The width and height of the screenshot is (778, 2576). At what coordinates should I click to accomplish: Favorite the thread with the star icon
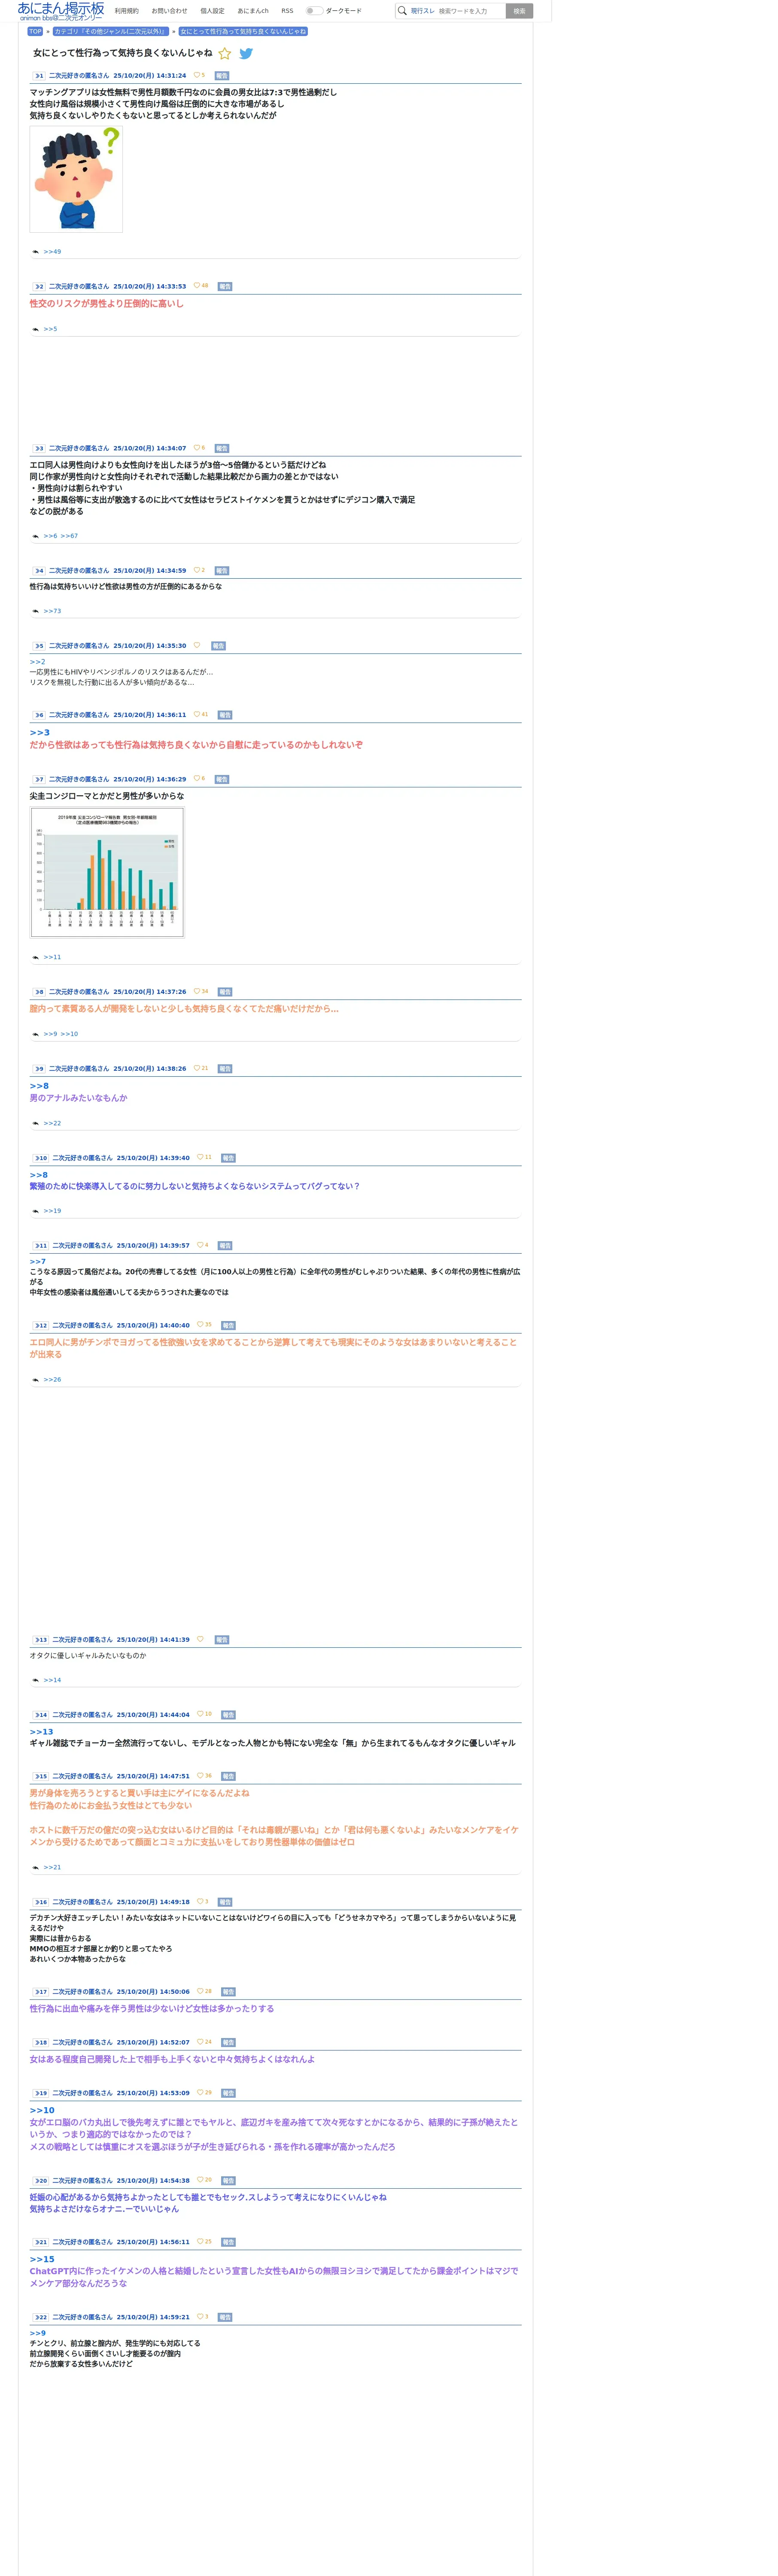pos(225,54)
